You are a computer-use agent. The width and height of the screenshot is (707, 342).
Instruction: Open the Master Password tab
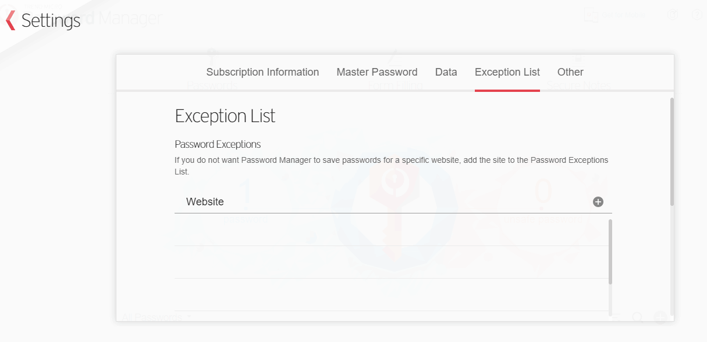(x=376, y=72)
